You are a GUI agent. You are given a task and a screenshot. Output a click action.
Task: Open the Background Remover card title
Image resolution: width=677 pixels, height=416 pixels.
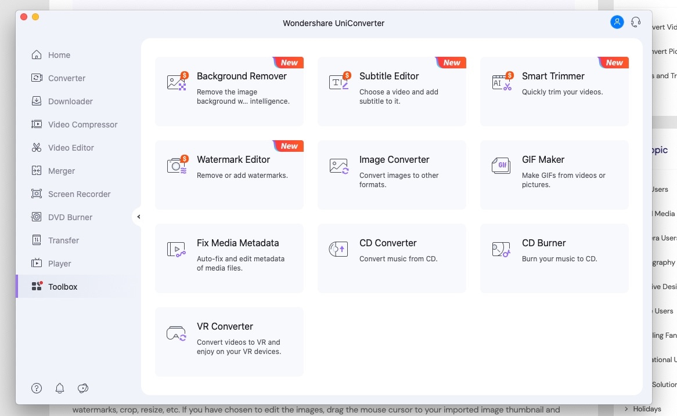pyautogui.click(x=242, y=76)
